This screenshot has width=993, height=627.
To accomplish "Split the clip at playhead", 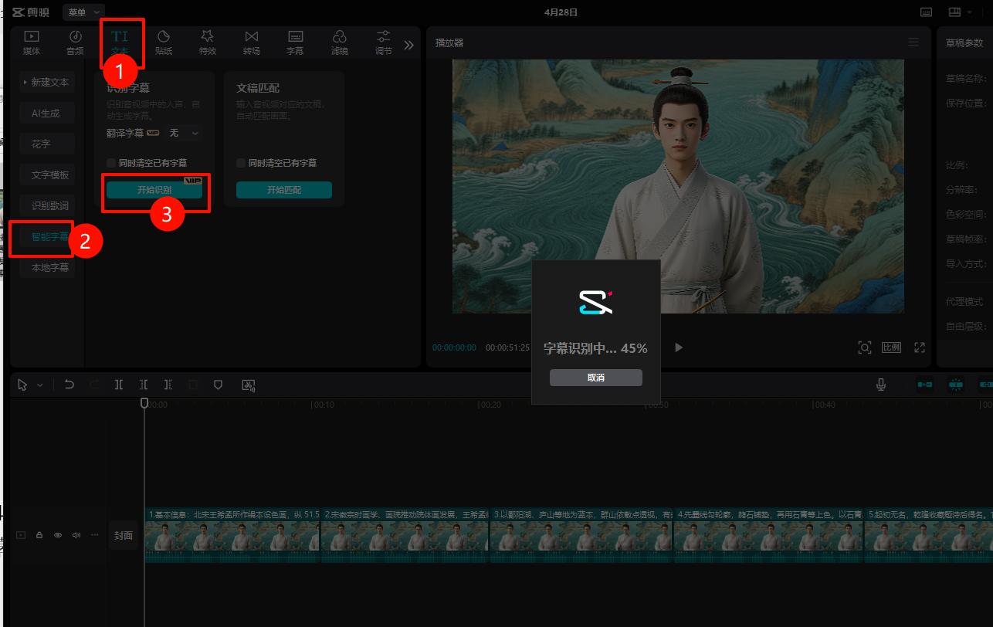I will [119, 384].
